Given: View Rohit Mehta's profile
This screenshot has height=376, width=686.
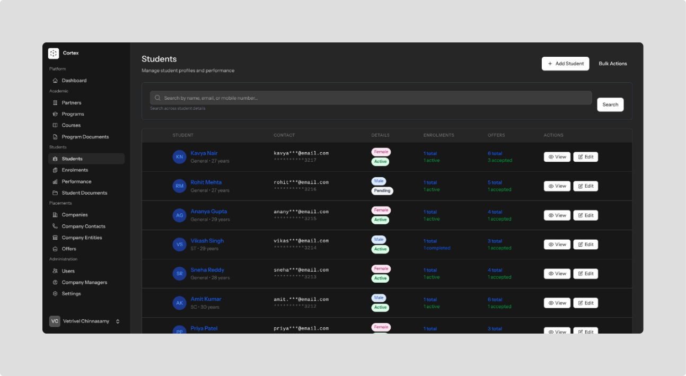Looking at the screenshot, I should [x=557, y=186].
